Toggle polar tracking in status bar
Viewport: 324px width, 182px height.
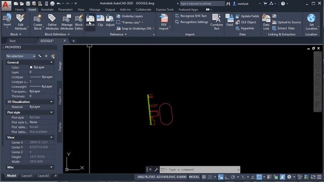[233, 177]
